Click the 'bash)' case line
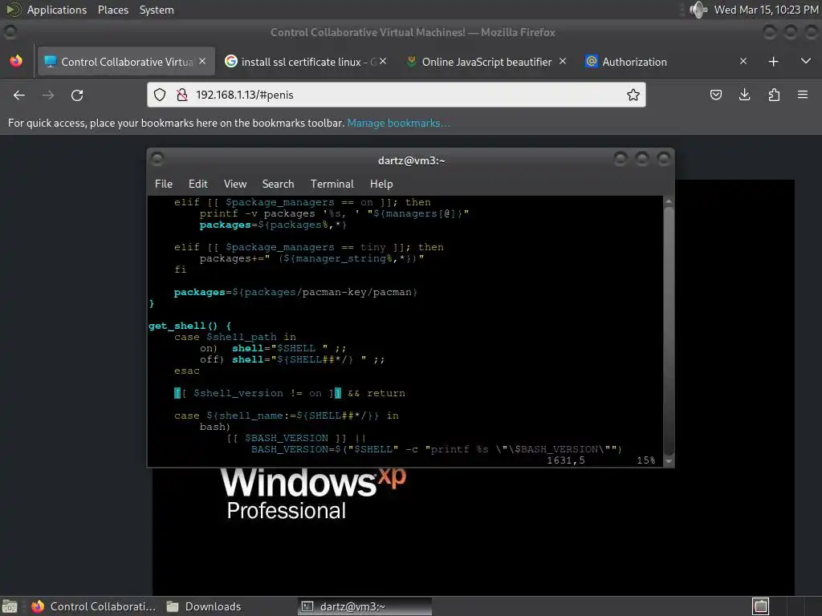The image size is (822, 616). [x=215, y=427]
